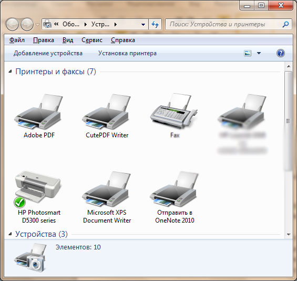Click the devices icon in address bar
The height and width of the screenshot is (281, 297).
[x=47, y=24]
